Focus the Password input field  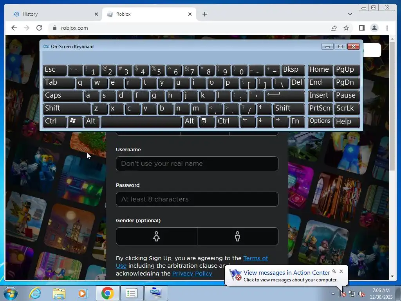tap(197, 199)
